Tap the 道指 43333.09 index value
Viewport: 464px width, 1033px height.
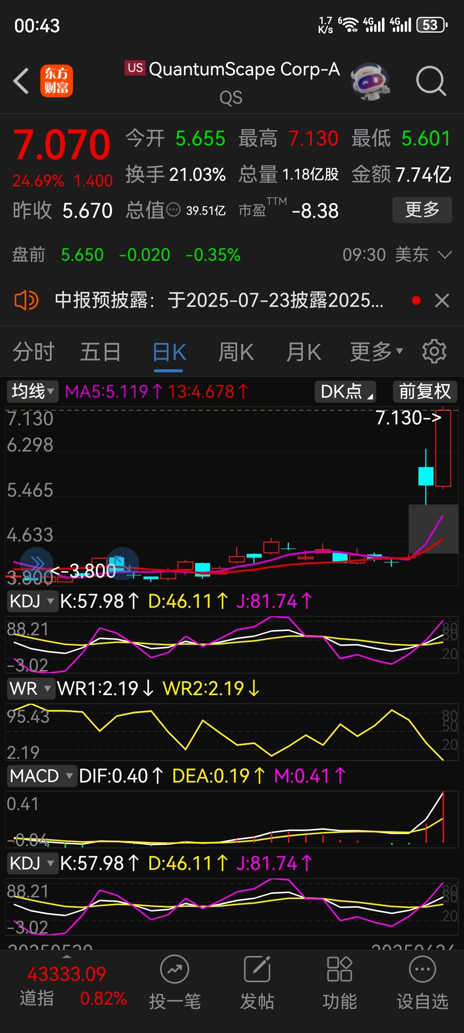[67, 974]
